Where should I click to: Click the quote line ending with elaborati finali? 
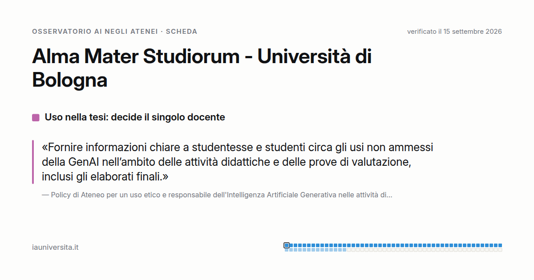pyautogui.click(x=105, y=176)
